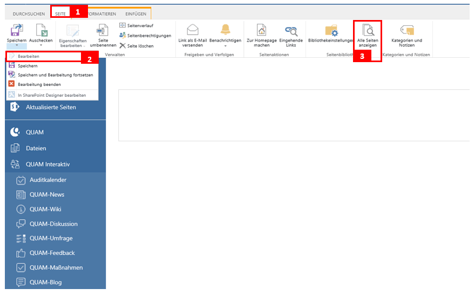Open Seitenberechtigungen permissions

point(145,36)
